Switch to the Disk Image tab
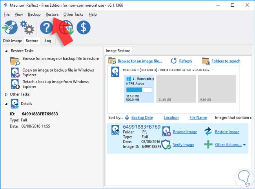Screen dimensions: 255x189 [x=13, y=41]
